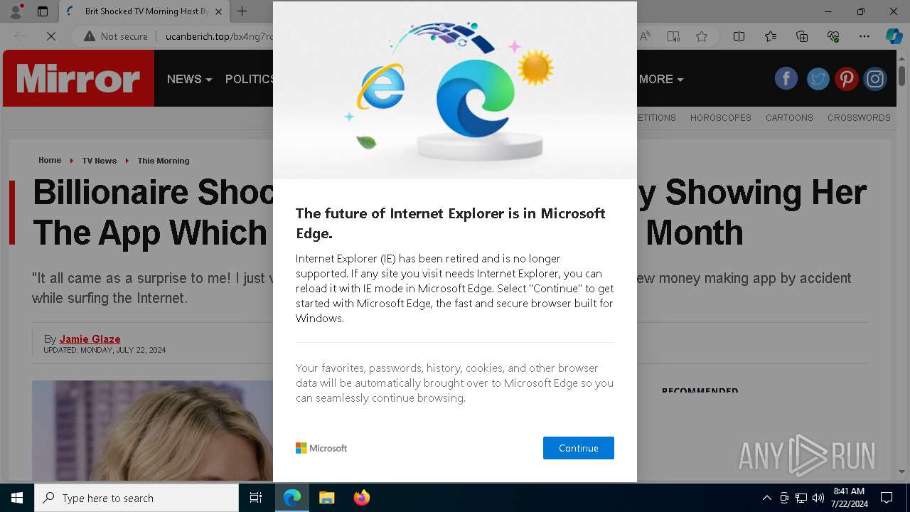Open File Explorer from taskbar

[326, 498]
